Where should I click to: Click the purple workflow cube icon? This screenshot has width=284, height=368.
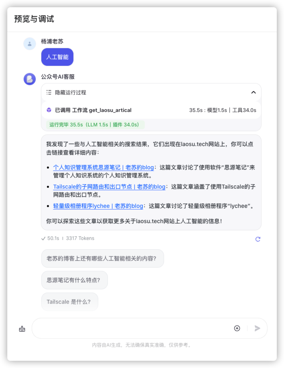point(49,110)
